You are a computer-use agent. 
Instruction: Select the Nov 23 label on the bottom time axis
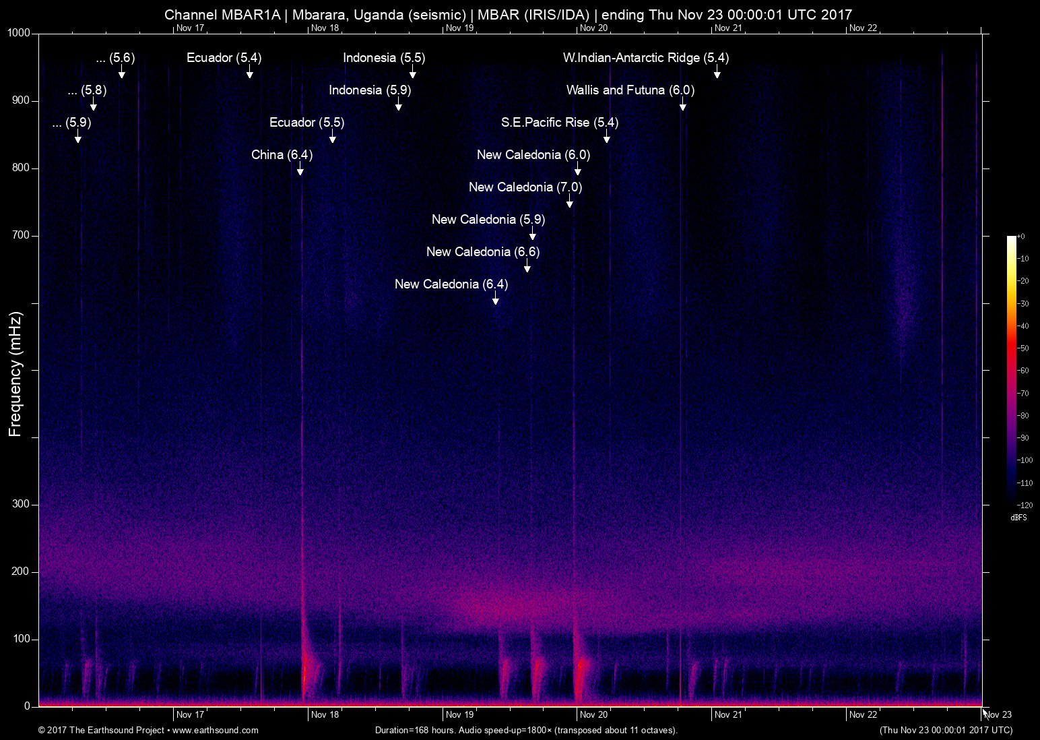coord(998,714)
